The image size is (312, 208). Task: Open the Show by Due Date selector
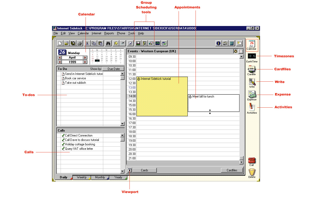click(113, 69)
